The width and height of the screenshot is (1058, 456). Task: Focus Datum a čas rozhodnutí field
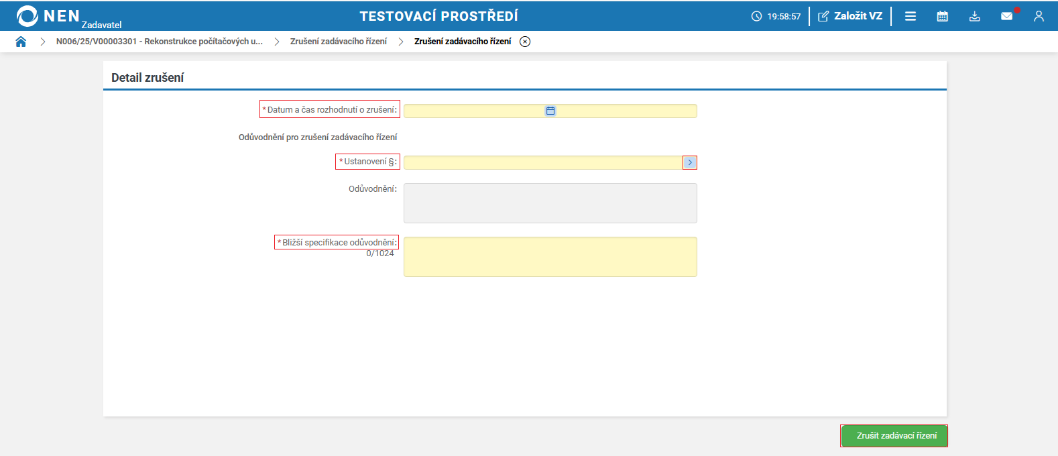pyautogui.click(x=550, y=111)
